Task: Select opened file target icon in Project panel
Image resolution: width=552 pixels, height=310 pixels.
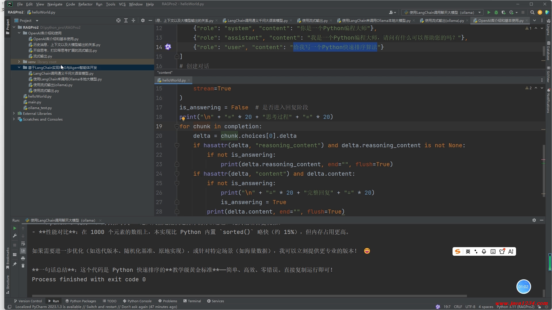Action: [x=118, y=20]
